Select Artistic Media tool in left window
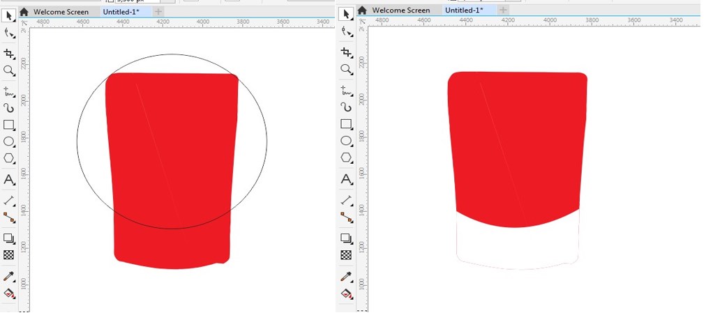 pyautogui.click(x=8, y=108)
